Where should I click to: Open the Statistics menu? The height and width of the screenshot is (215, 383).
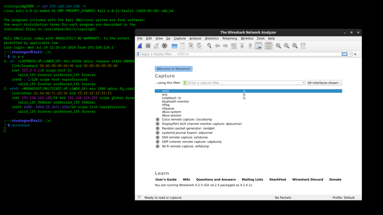pyautogui.click(x=212, y=38)
